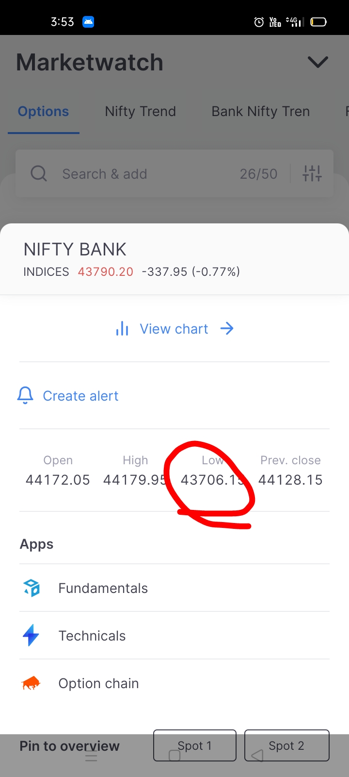Viewport: 349px width, 777px height.
Task: Tap the View chart bar icon
Action: [122, 329]
